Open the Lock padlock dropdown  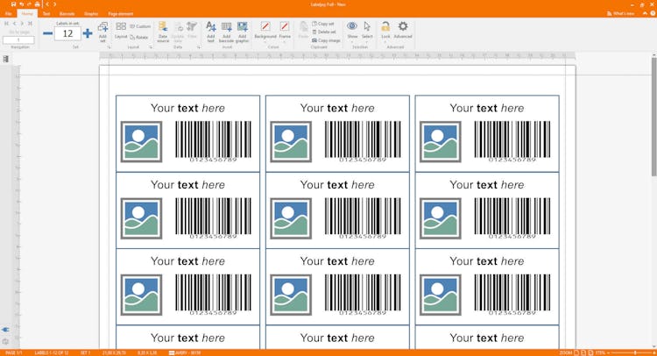pos(385,31)
